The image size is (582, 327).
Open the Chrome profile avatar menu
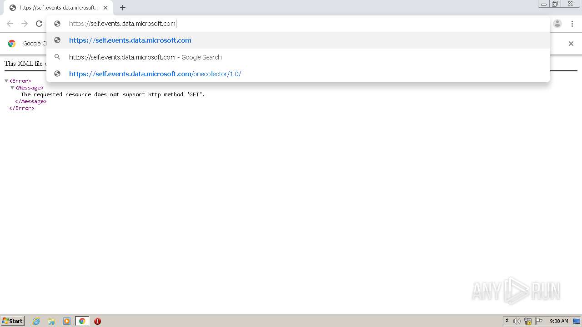pyautogui.click(x=557, y=24)
